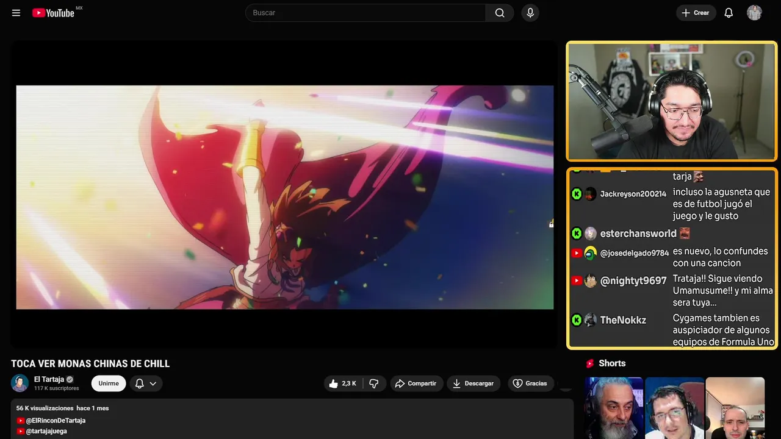Click the Descargar download button
The height and width of the screenshot is (439, 781).
(473, 384)
